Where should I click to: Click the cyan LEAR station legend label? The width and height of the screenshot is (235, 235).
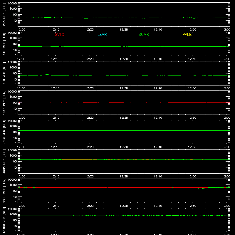pyautogui.click(x=102, y=34)
